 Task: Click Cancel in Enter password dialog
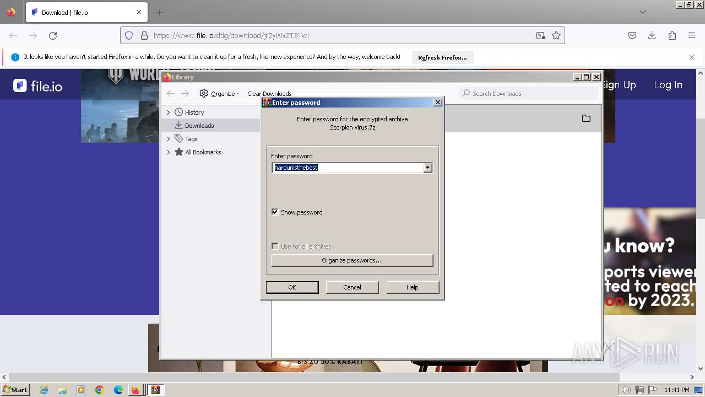tap(352, 287)
